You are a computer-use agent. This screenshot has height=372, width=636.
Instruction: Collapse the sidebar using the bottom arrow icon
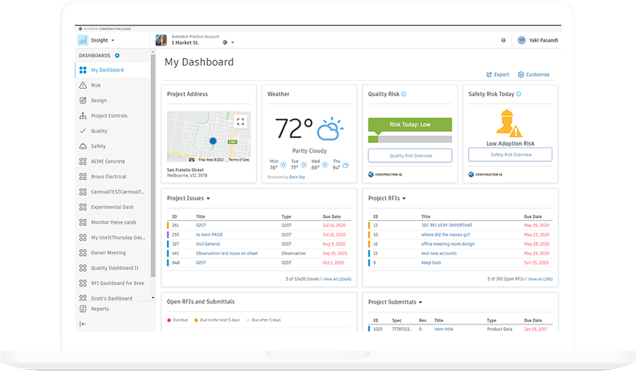tap(83, 324)
